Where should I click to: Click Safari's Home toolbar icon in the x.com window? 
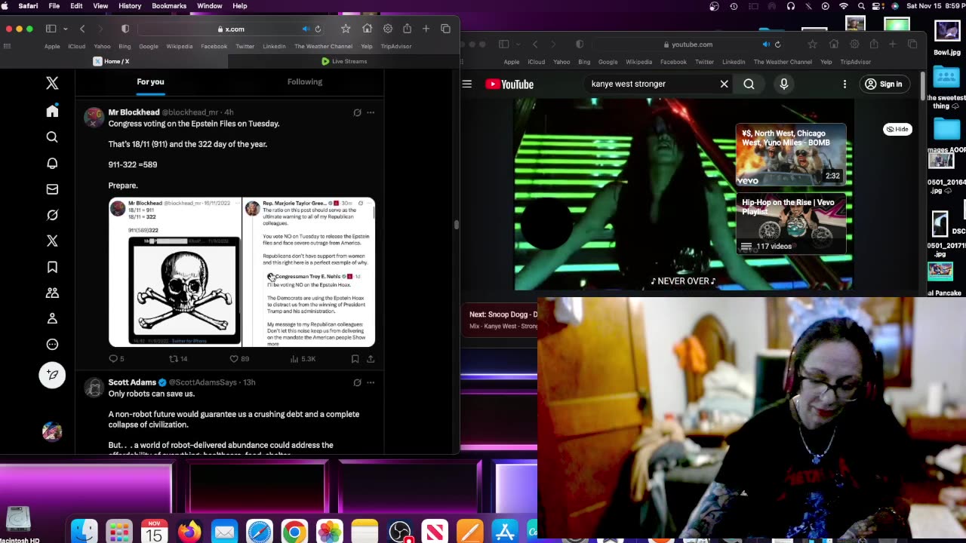[367, 29]
